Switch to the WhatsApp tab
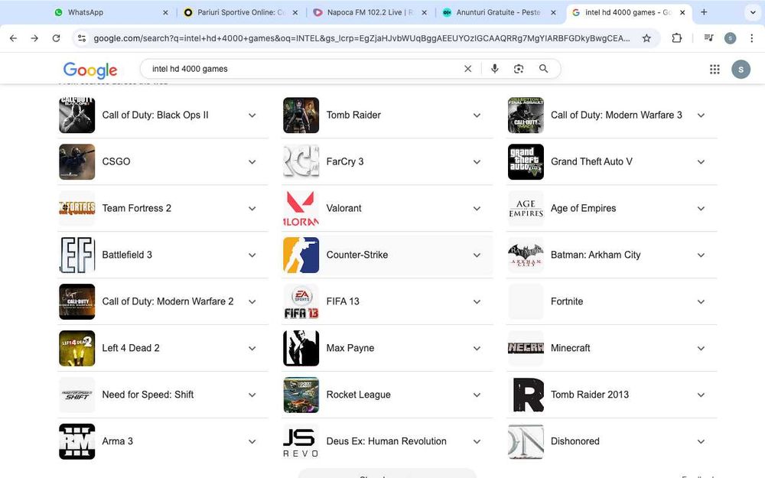The width and height of the screenshot is (765, 478). 112,12
